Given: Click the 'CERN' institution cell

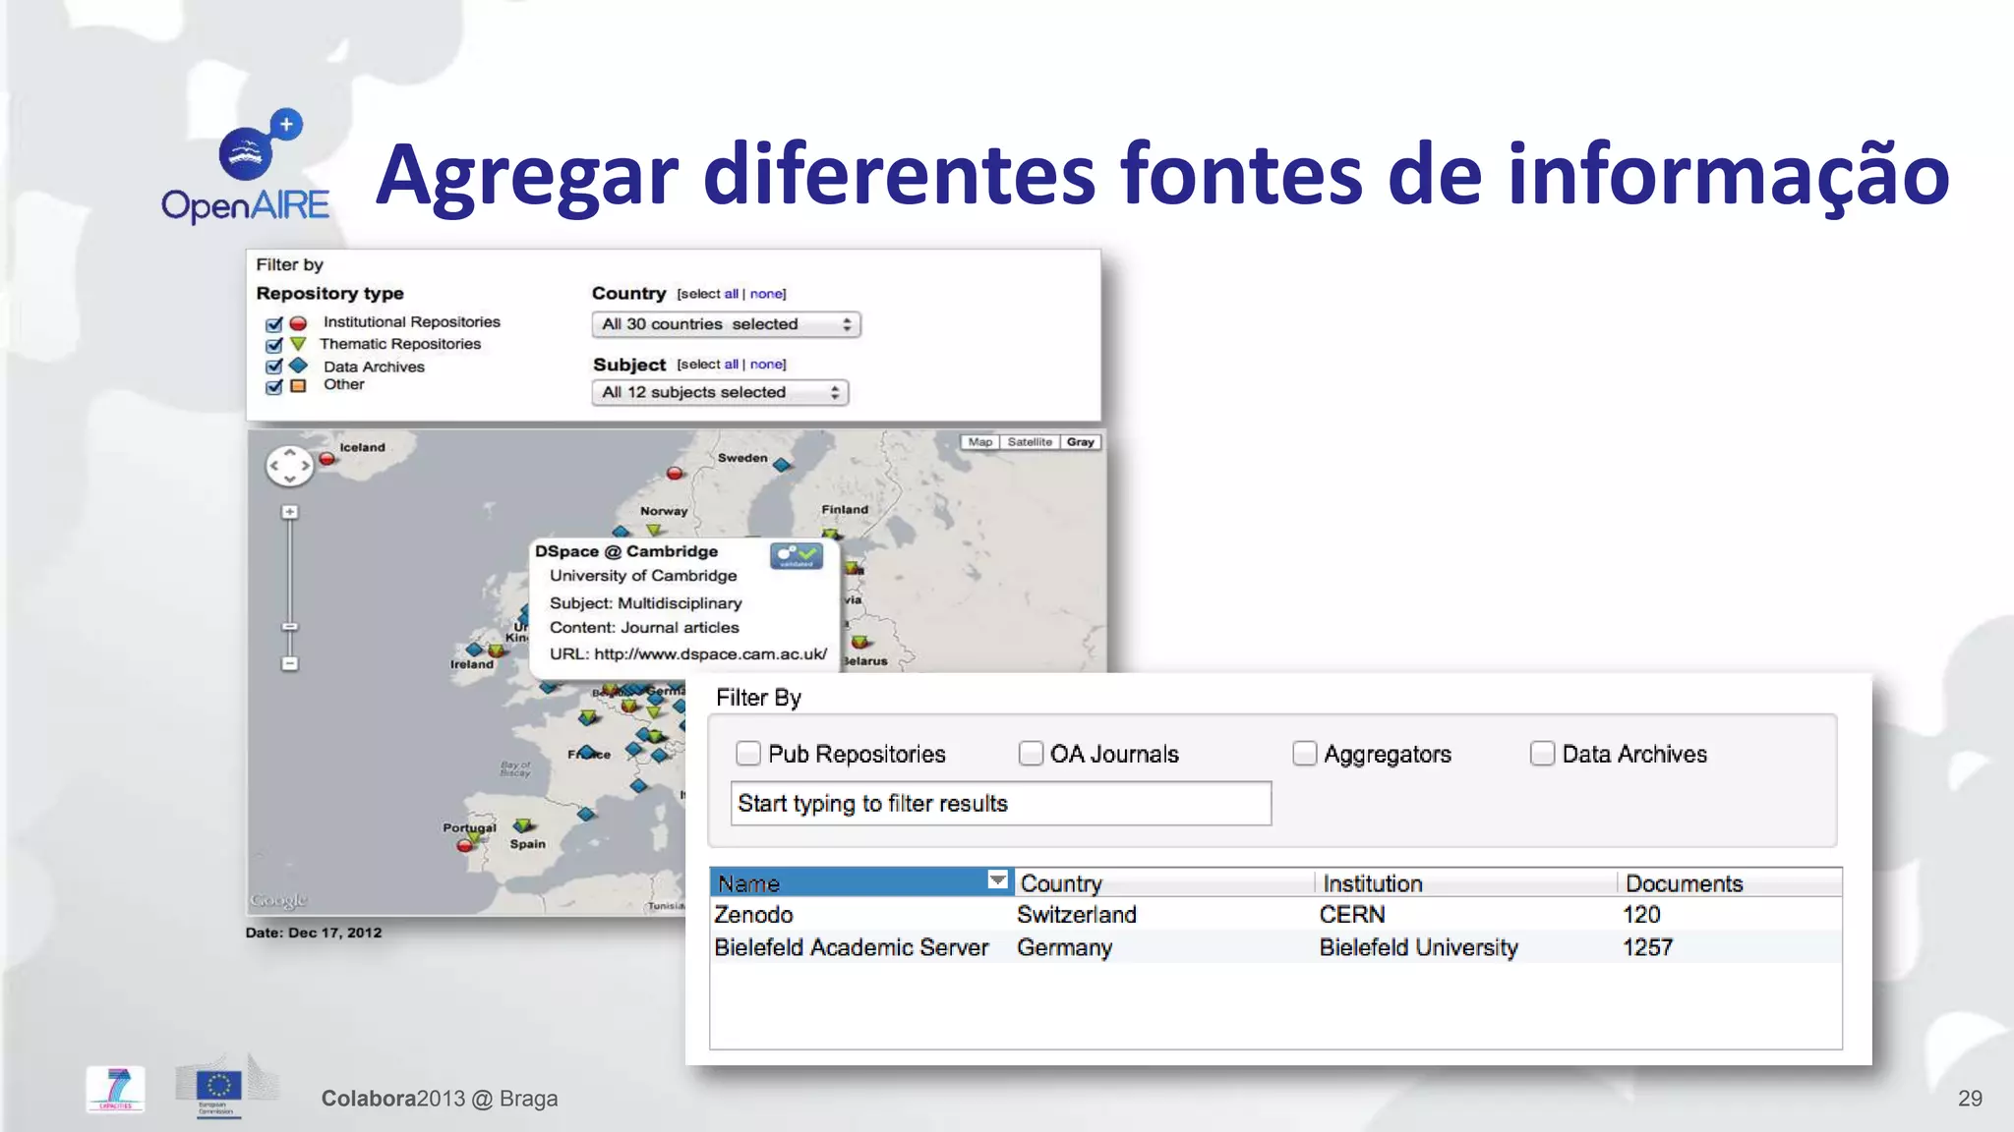Looking at the screenshot, I should [x=1352, y=915].
